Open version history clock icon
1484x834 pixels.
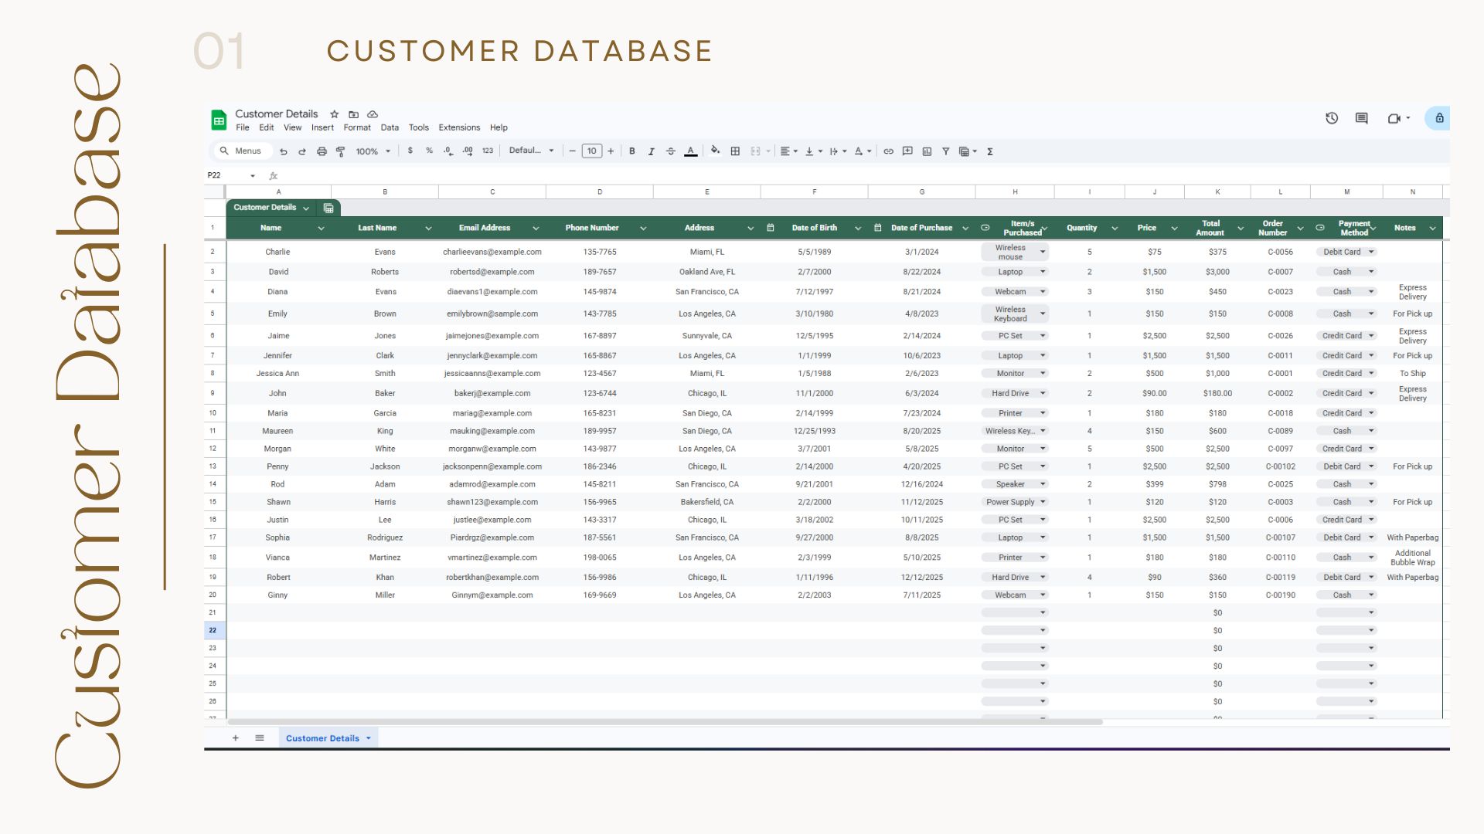tap(1331, 118)
